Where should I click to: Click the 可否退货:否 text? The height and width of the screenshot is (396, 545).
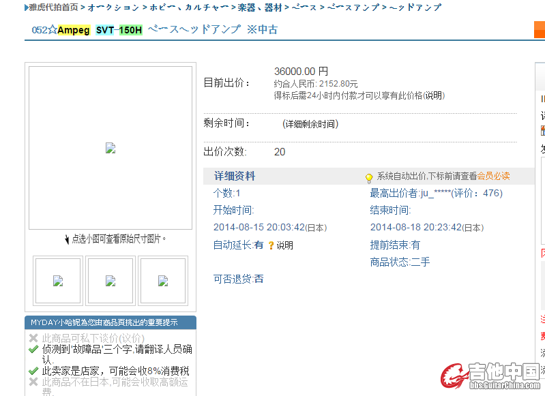[x=239, y=279]
